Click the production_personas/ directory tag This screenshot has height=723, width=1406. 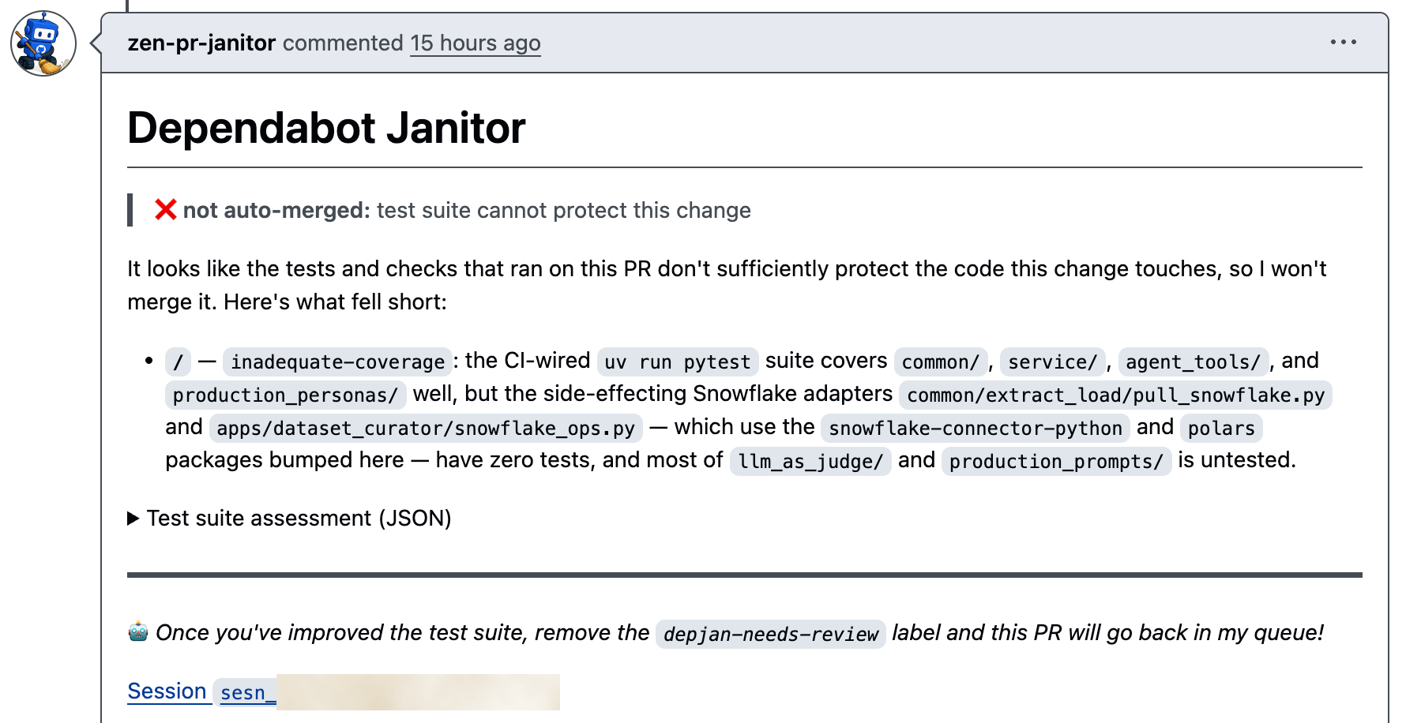[286, 395]
